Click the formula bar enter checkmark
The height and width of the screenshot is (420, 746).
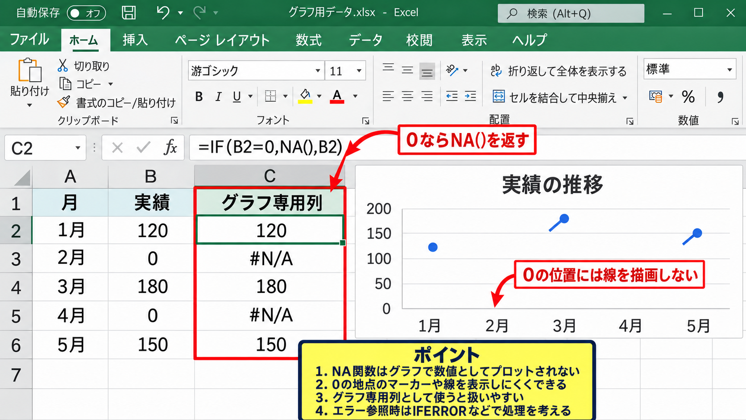143,147
